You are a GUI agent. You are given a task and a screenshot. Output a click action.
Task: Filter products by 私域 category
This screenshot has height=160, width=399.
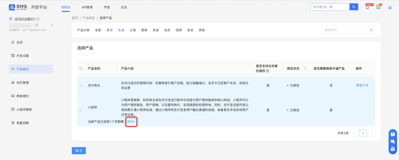click(x=121, y=30)
